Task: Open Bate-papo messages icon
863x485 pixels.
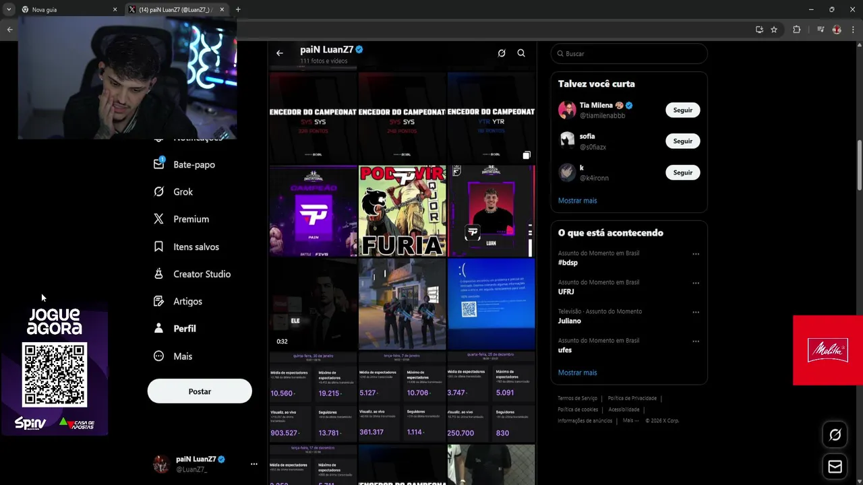Action: point(158,164)
